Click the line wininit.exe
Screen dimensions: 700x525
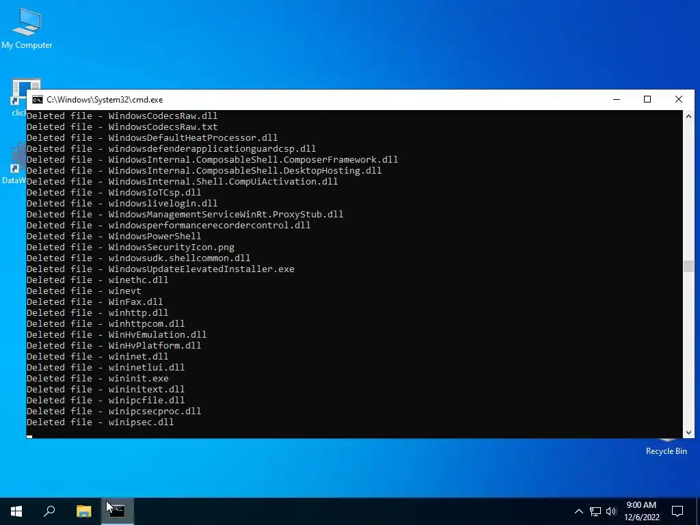pyautogui.click(x=97, y=378)
